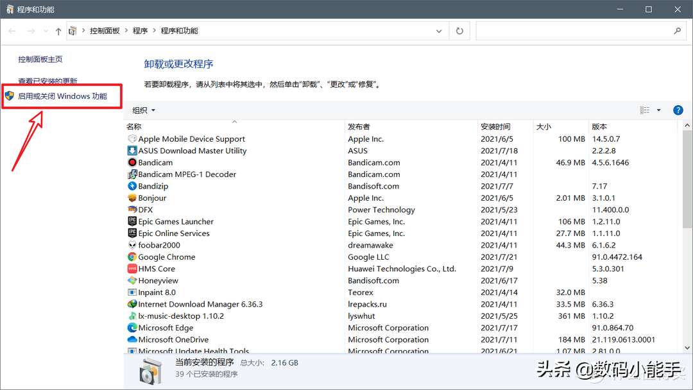This screenshot has width=693, height=390.
Task: Open the 组织 organize dropdown menu
Action: tap(144, 110)
